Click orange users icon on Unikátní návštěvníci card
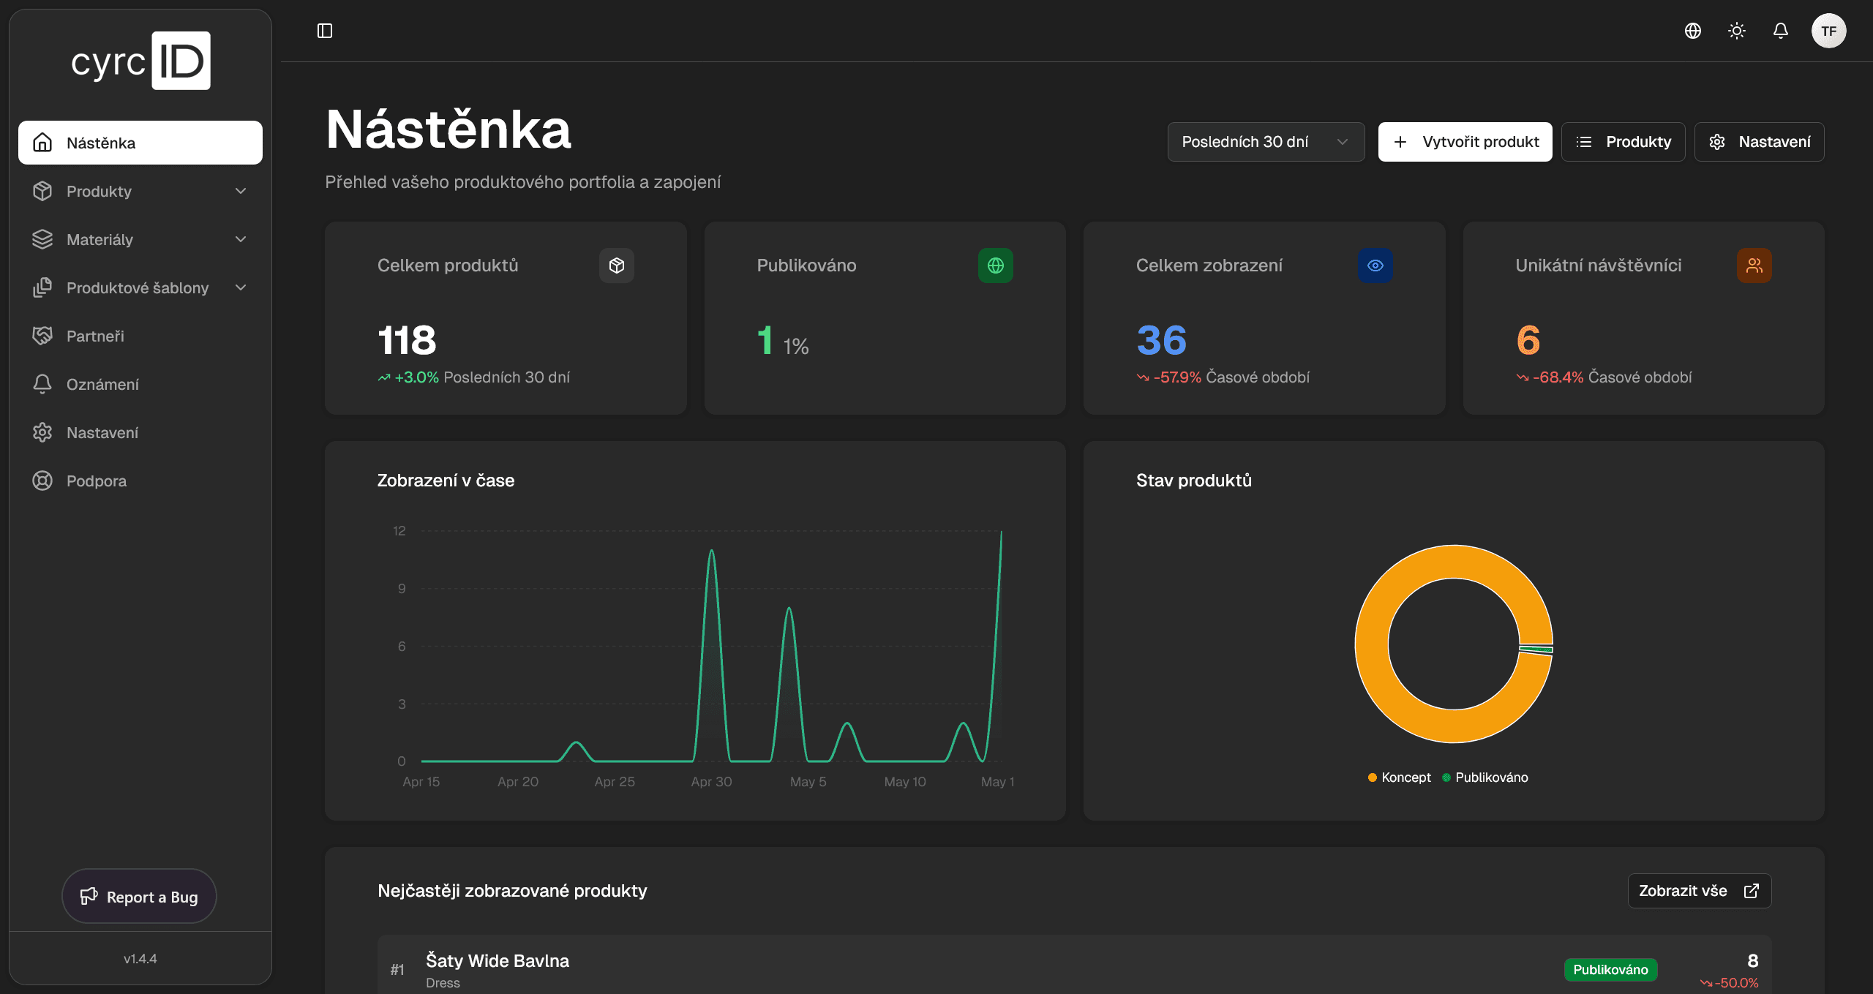 [1754, 266]
